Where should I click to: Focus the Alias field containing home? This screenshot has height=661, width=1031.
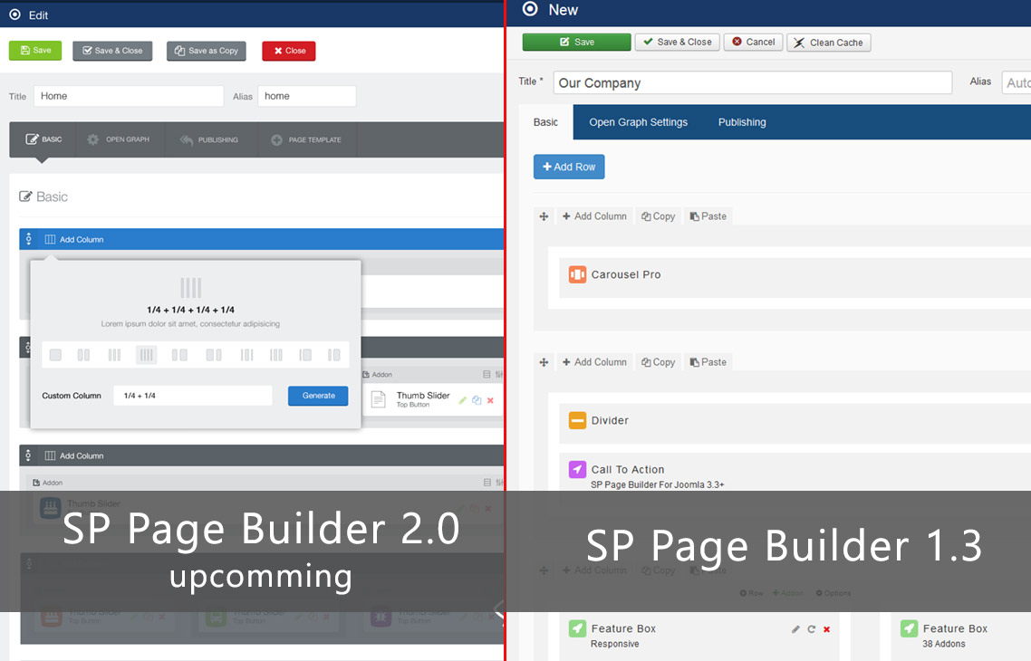click(x=307, y=96)
